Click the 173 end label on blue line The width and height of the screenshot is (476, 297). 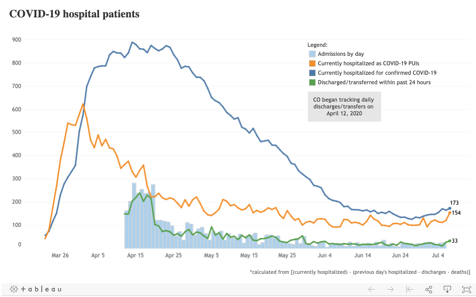(x=454, y=203)
